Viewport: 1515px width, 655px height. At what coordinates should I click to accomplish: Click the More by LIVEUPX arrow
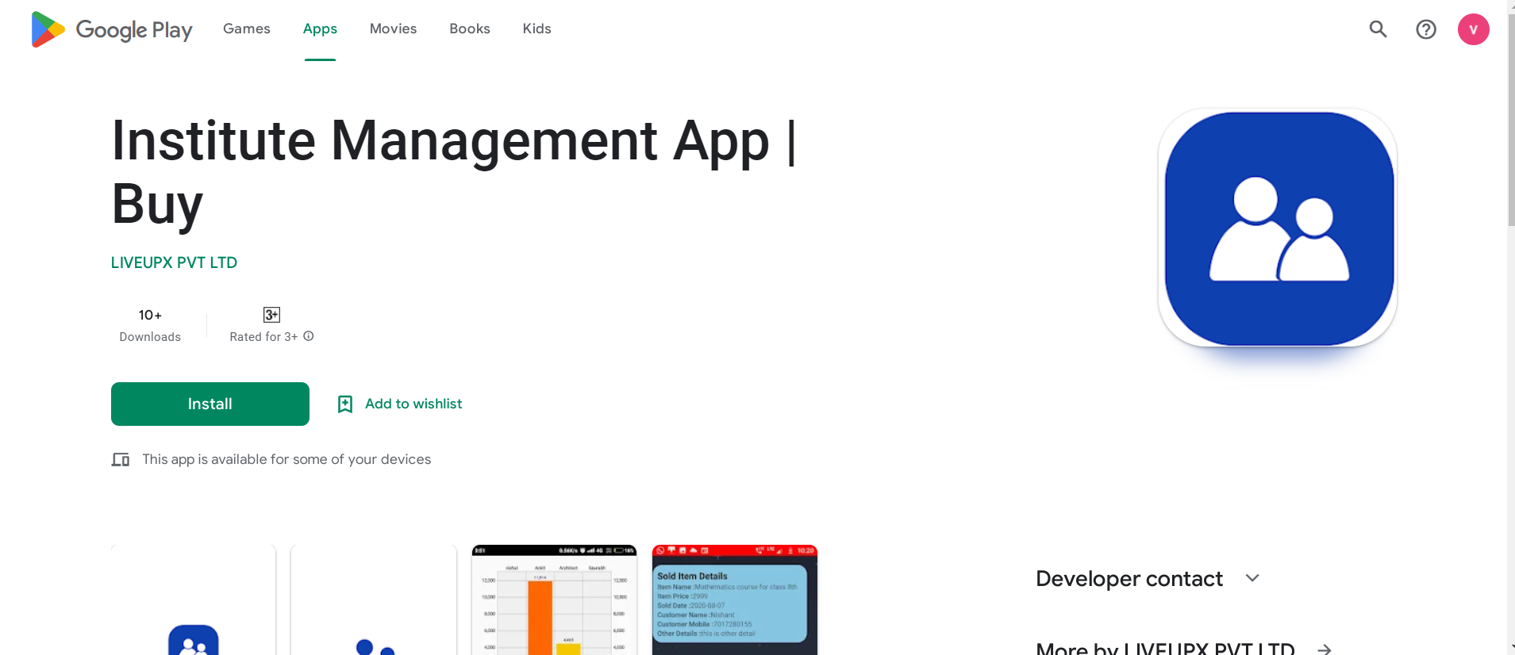1324,649
